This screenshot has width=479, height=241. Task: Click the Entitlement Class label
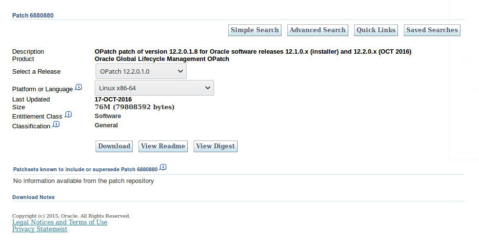click(37, 117)
